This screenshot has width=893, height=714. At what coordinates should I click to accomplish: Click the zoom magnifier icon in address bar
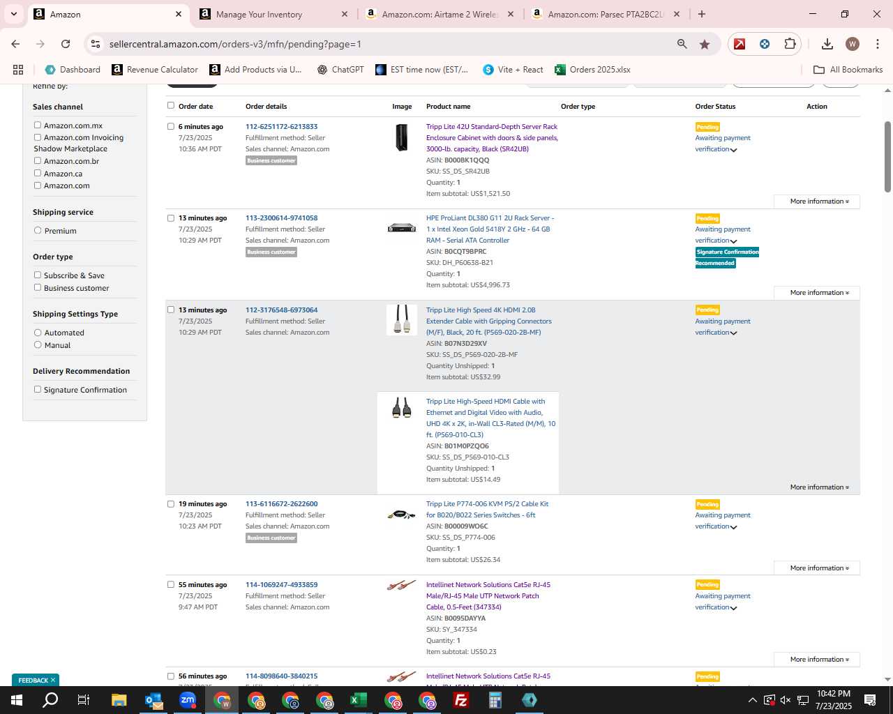(x=682, y=44)
